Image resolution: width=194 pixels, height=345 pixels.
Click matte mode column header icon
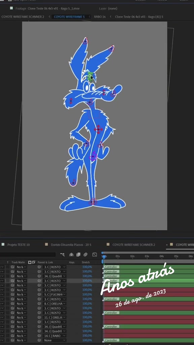(x=30, y=262)
